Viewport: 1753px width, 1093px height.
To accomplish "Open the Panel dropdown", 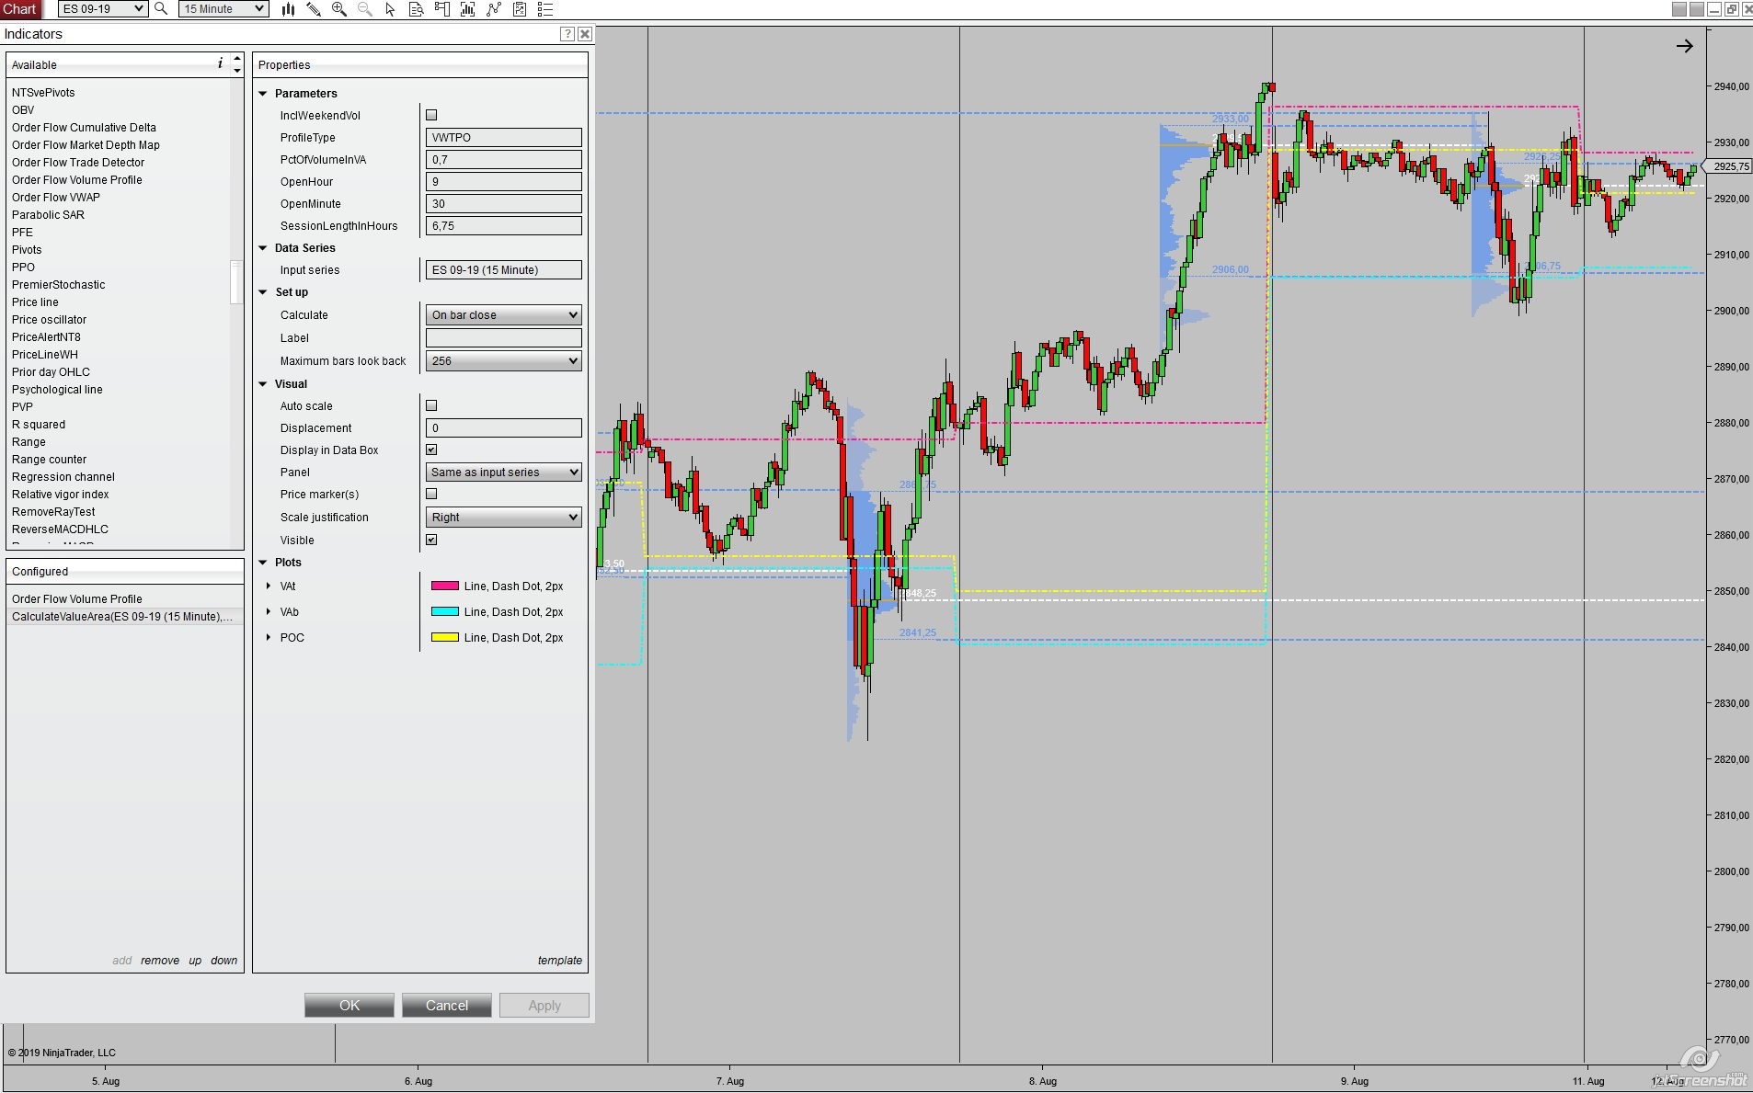I will (x=504, y=472).
